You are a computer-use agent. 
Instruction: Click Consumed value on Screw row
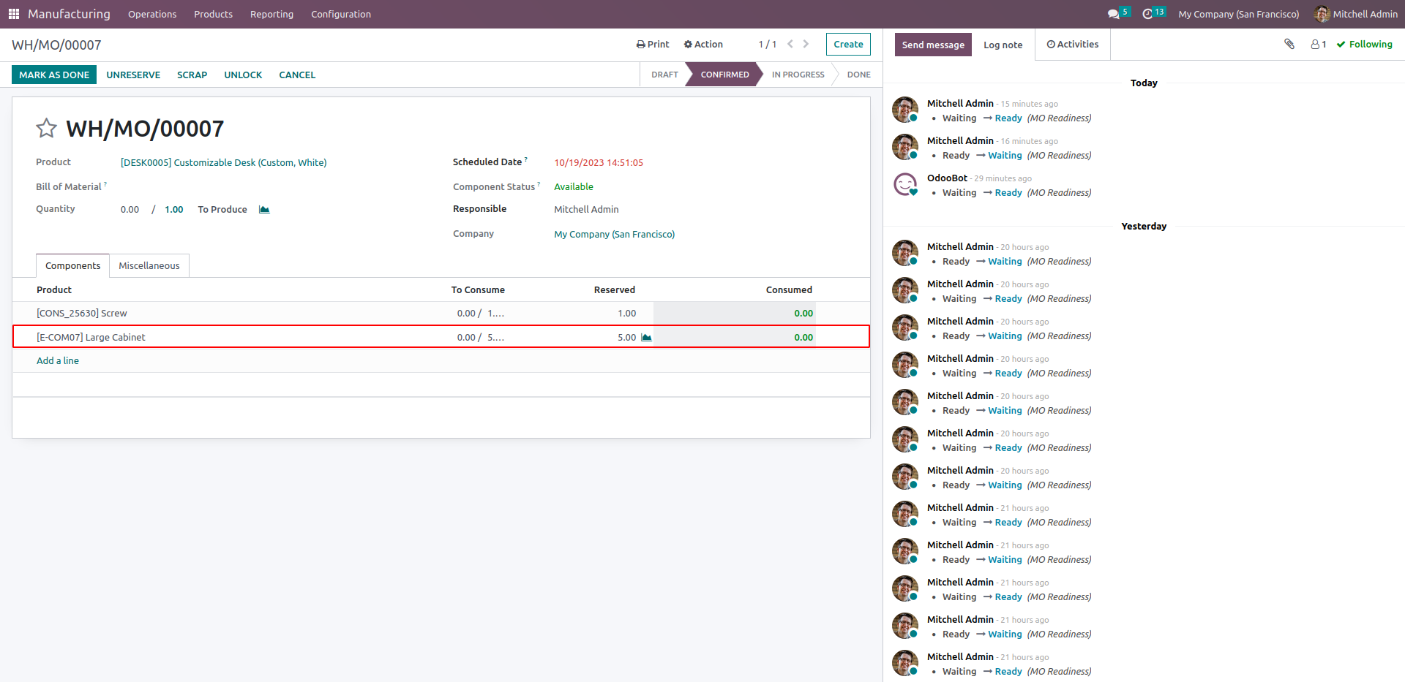click(803, 313)
